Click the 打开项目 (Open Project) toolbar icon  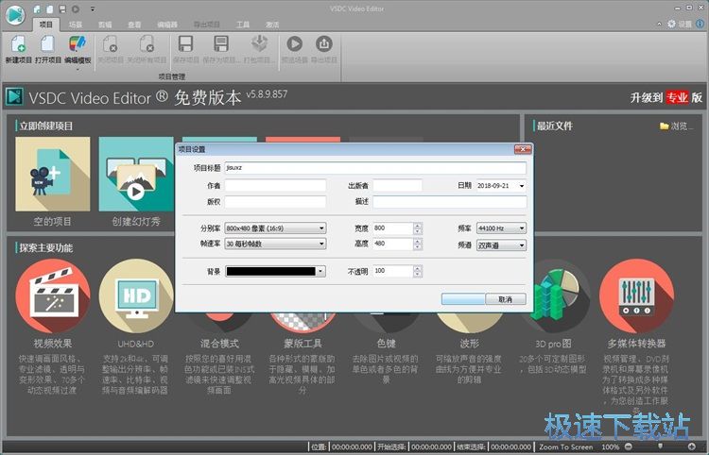point(48,44)
